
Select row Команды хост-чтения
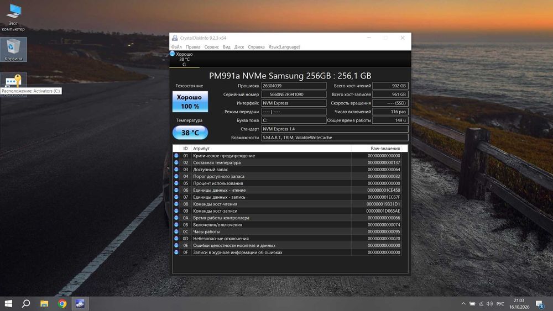[288, 204]
